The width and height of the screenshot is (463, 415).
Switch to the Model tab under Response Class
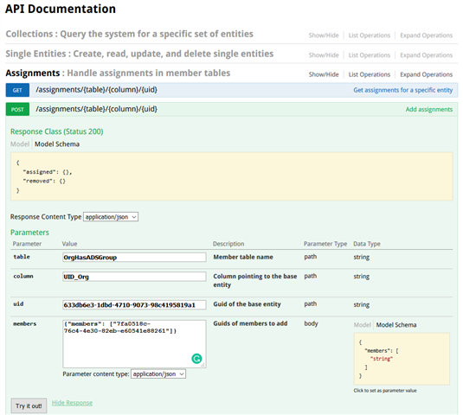tap(20, 144)
